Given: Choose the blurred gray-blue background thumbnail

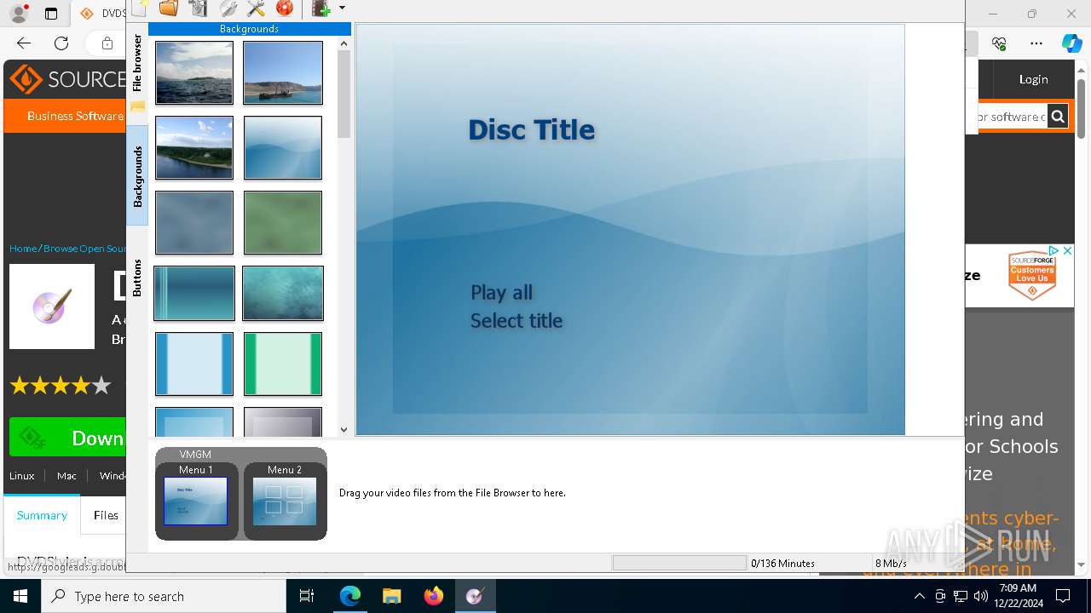Looking at the screenshot, I should [x=194, y=222].
